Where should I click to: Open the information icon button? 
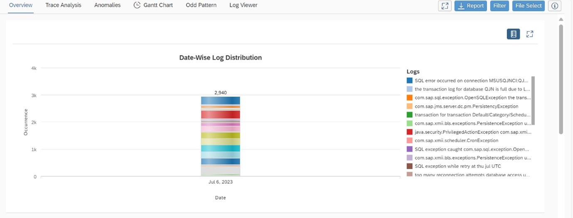click(x=555, y=6)
